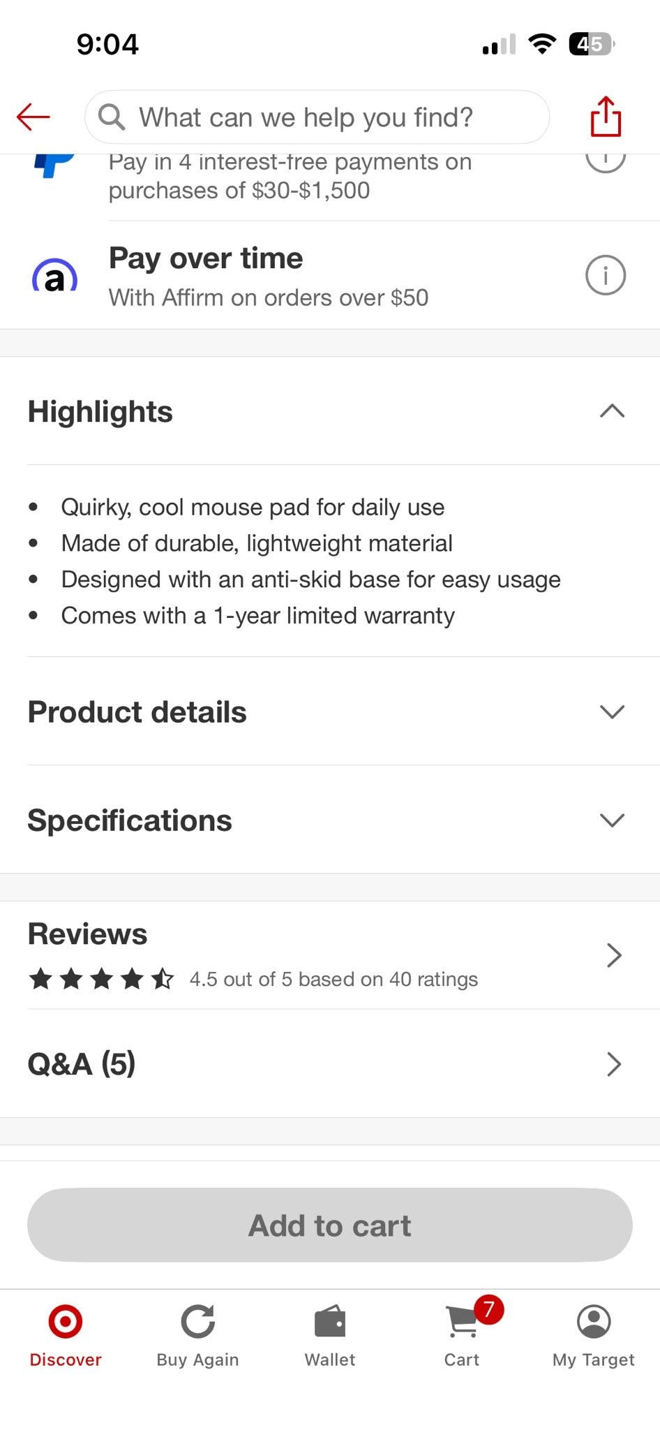This screenshot has width=660, height=1430.
Task: Tap the Discover bullseye icon
Action: 66,1321
